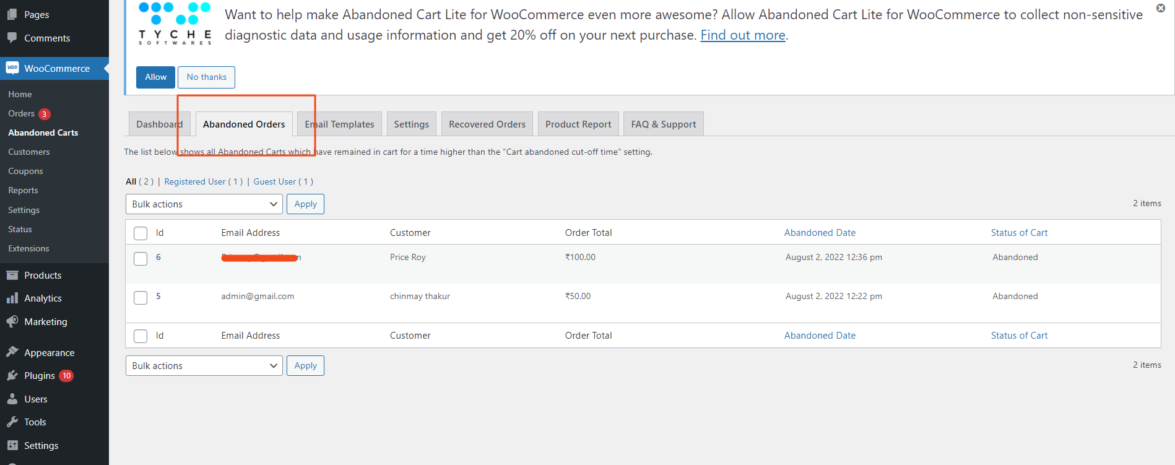Click the WooCommerce logo icon

pyautogui.click(x=12, y=68)
